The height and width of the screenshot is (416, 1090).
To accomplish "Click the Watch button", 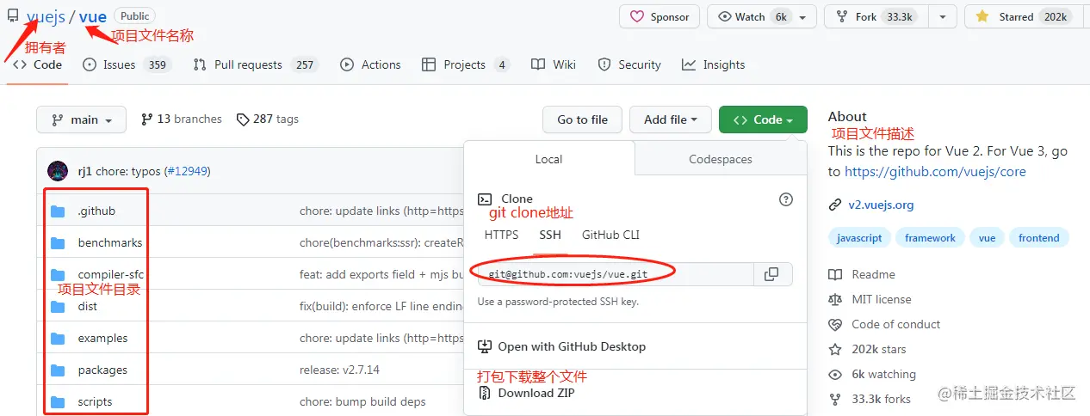I will pyautogui.click(x=762, y=16).
